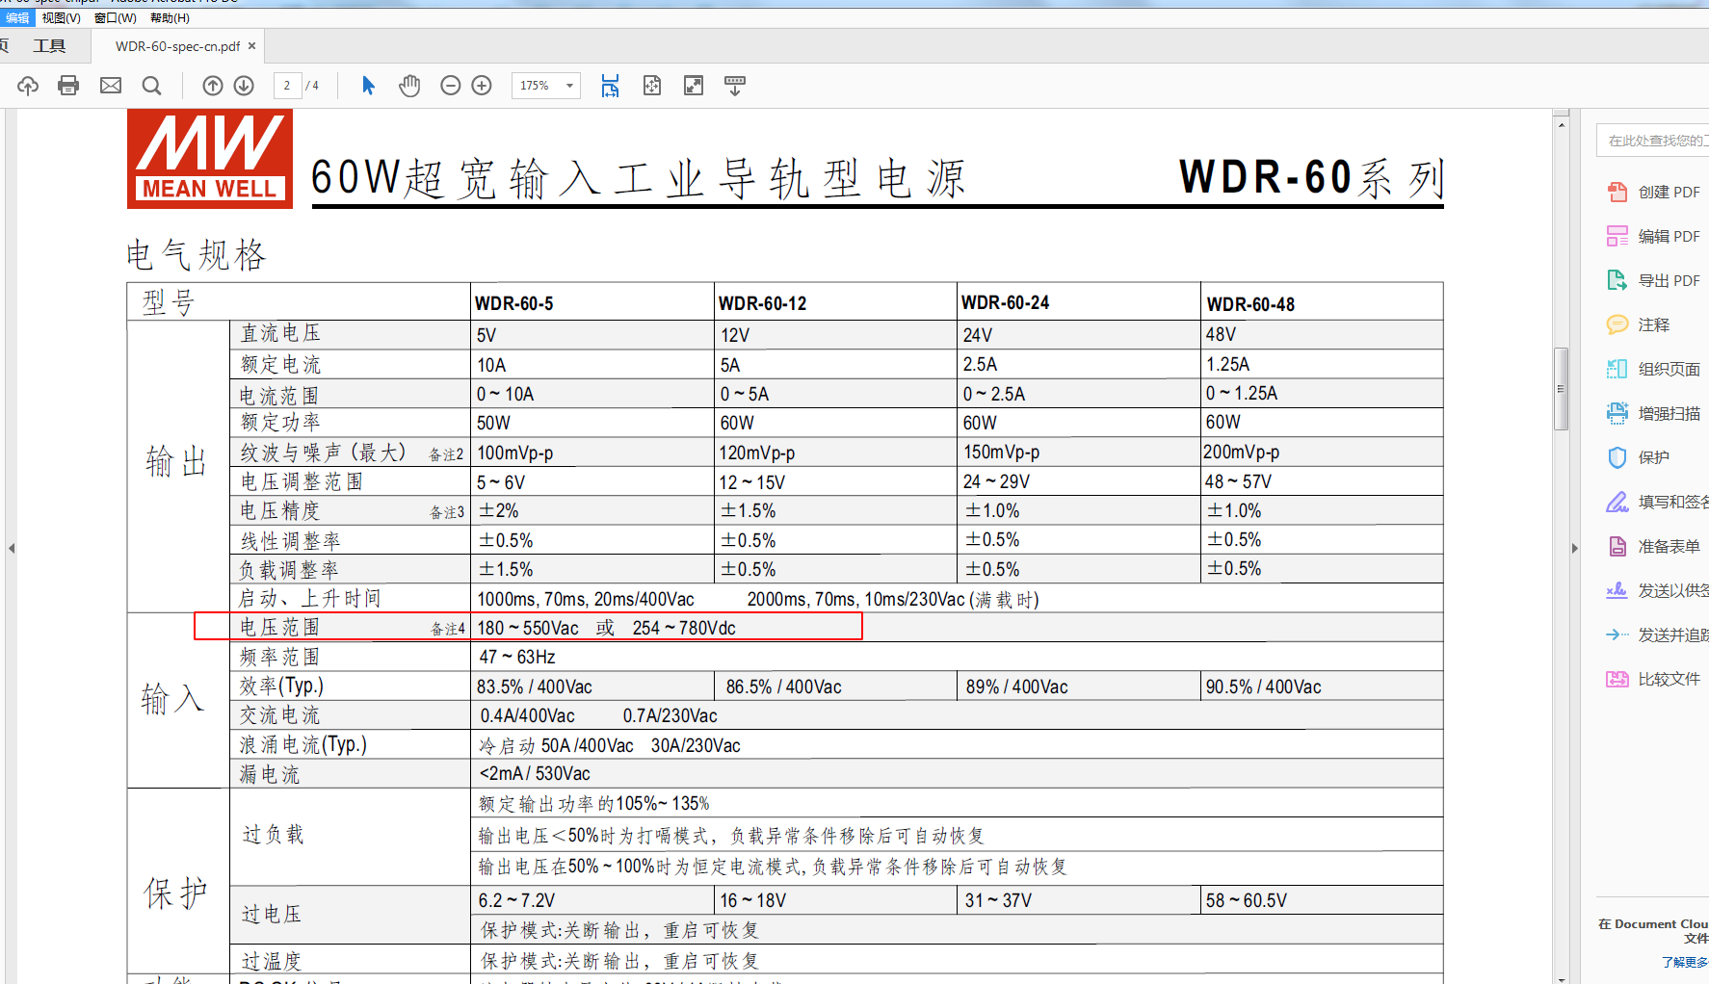Open 创建 PDF tool
1709x984 pixels.
(1654, 192)
